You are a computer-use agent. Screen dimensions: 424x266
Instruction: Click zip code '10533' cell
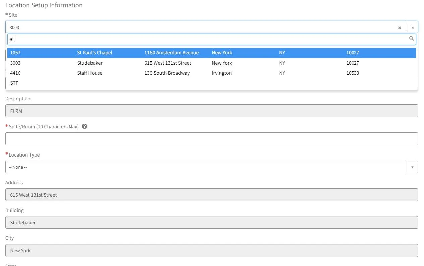point(353,73)
